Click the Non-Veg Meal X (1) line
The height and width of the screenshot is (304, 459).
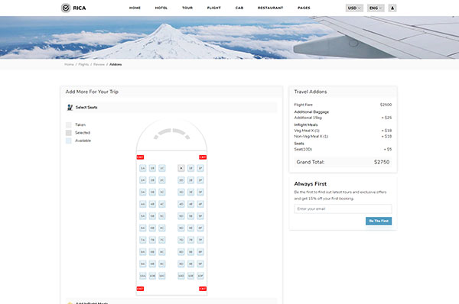click(343, 136)
